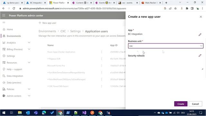Close the Create a new app user panel
The height and width of the screenshot is (116, 206).
(x=201, y=17)
